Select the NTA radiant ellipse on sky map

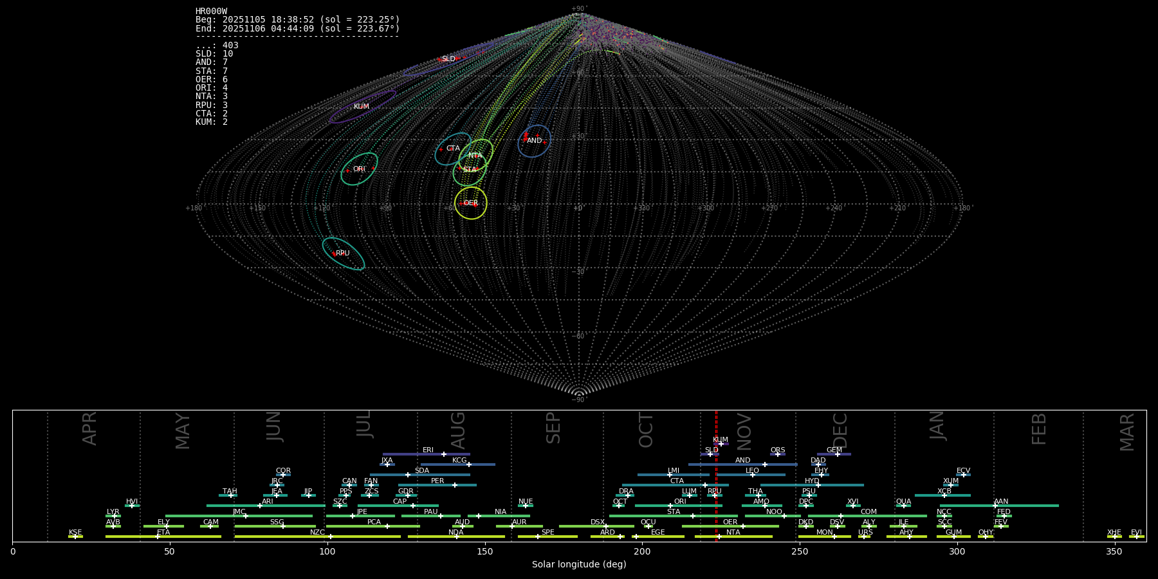pos(475,156)
